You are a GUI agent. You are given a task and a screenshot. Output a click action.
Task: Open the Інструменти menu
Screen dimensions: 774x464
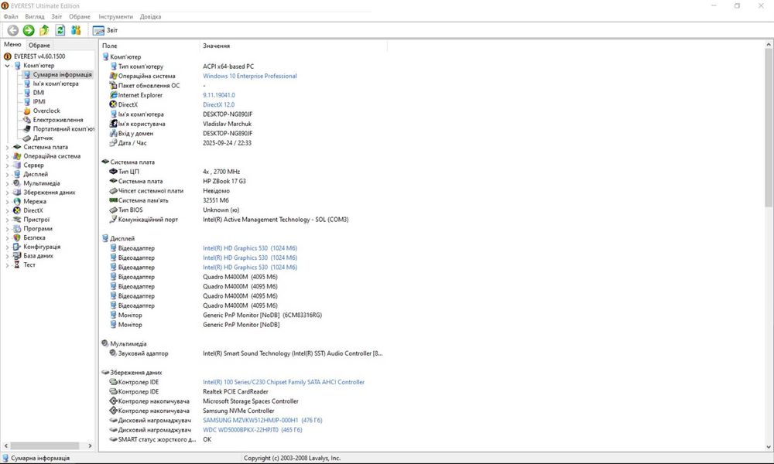point(115,16)
